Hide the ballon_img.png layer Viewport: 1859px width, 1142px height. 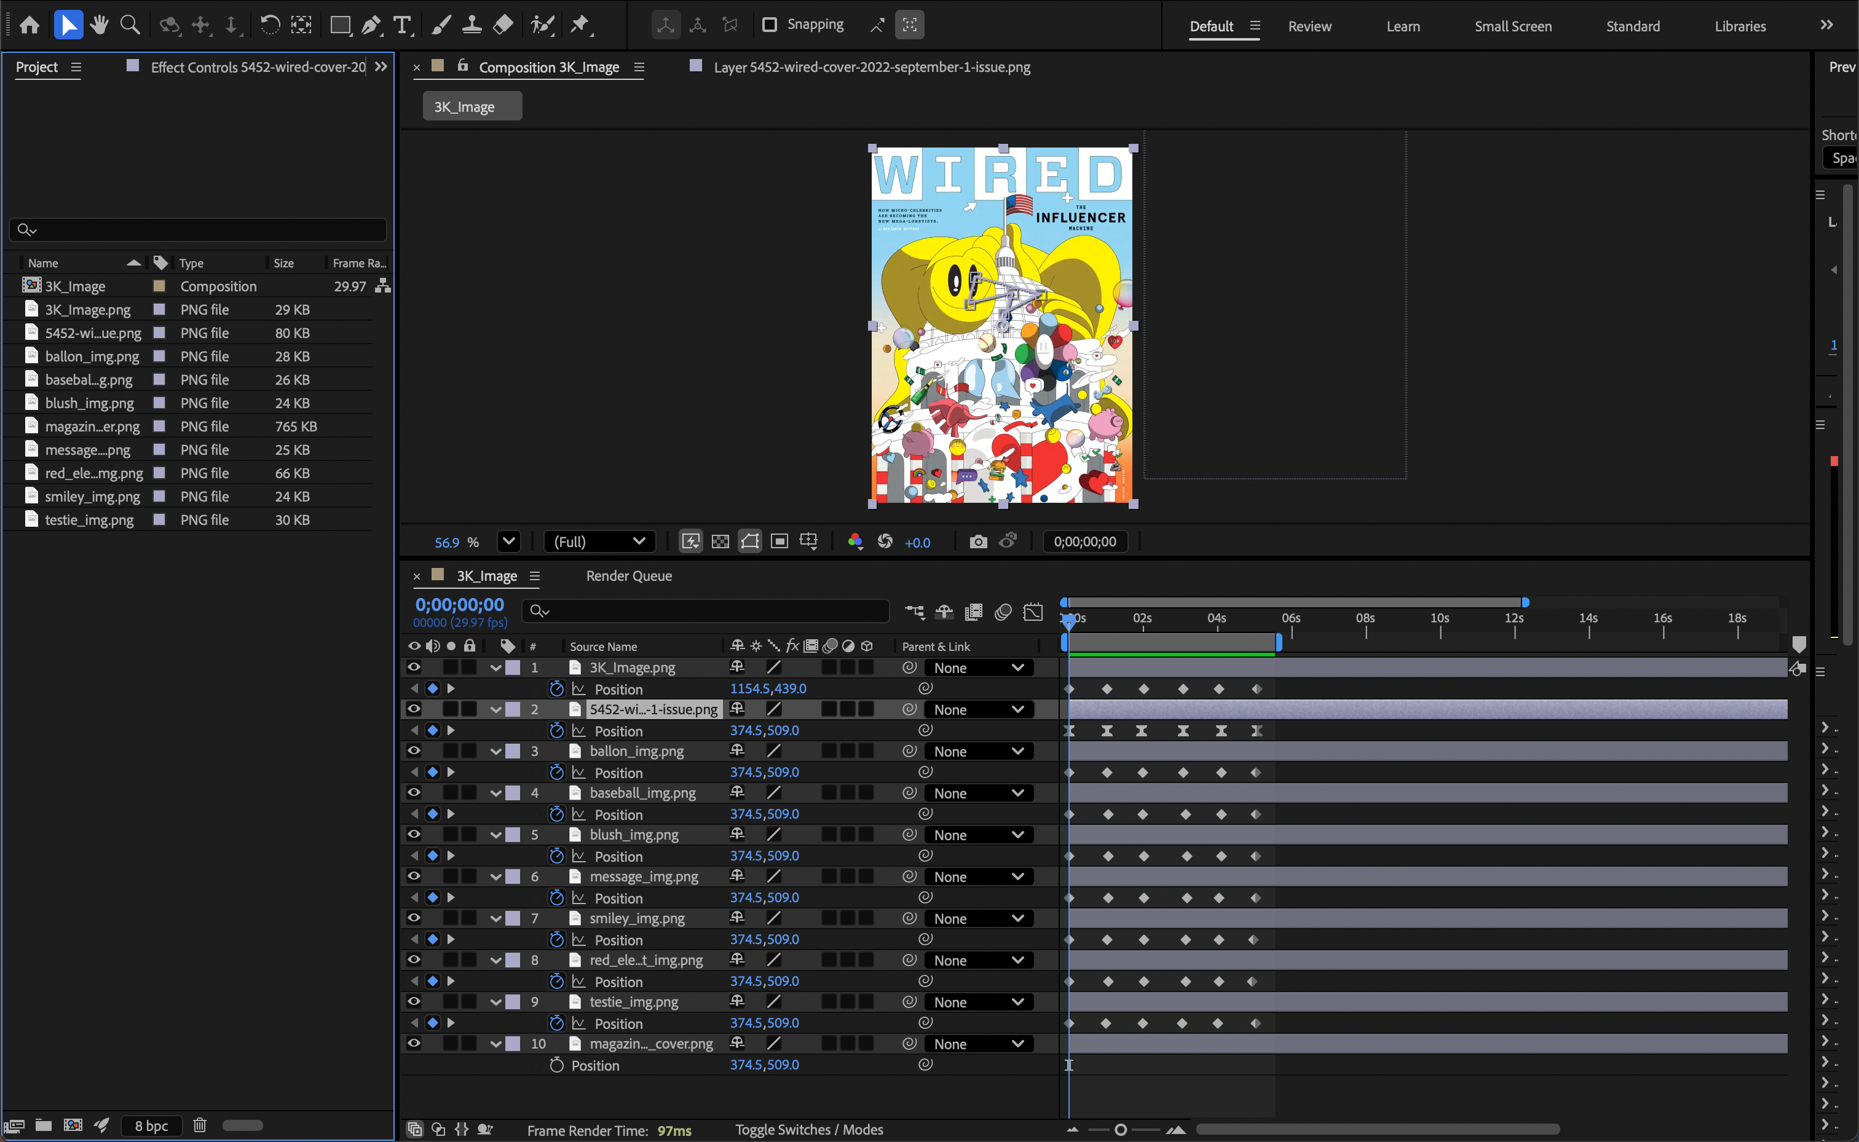(414, 750)
